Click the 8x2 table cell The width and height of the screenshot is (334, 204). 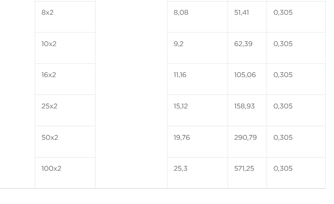pos(48,12)
